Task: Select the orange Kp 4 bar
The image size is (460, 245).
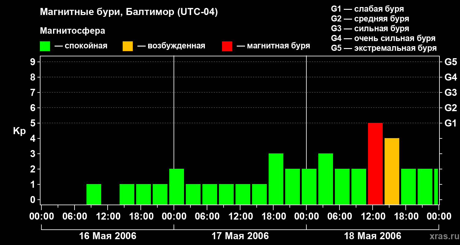Action: [392, 171]
